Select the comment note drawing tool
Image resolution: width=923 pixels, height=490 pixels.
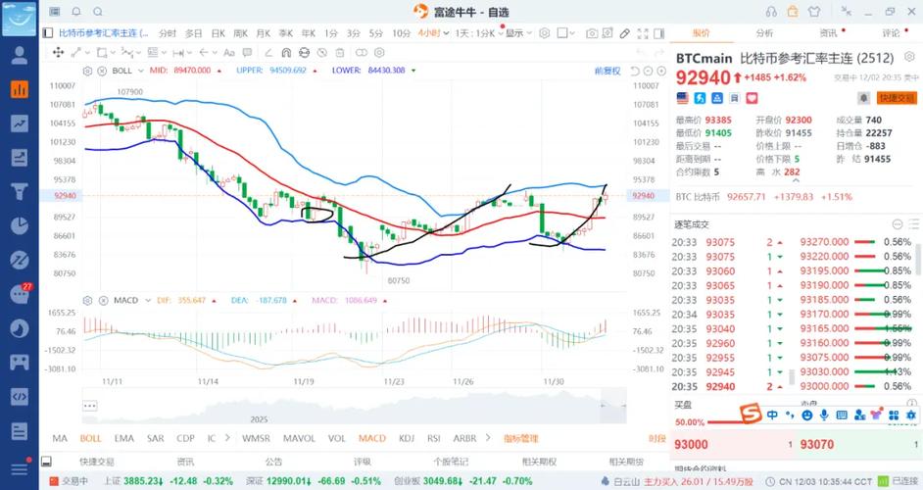coord(247,52)
